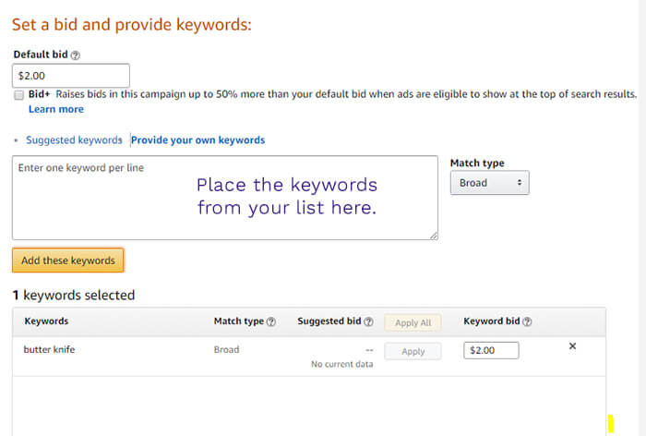
Task: Click the butter knife keyword text
Action: [50, 350]
